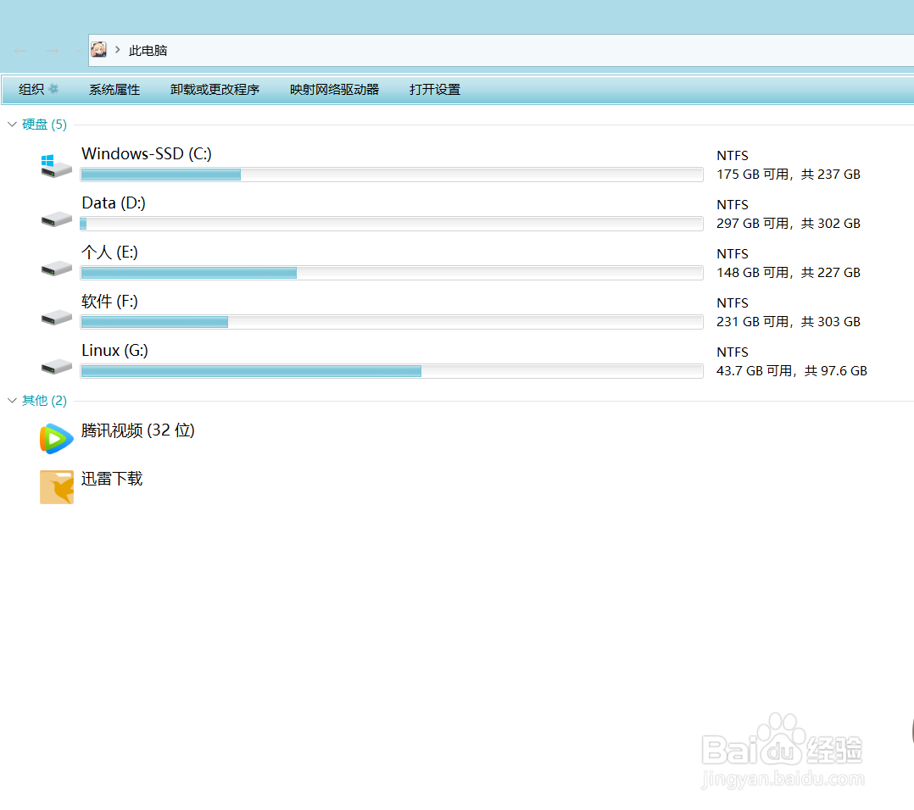Open the 迅雷下载 folder icon
Image resolution: width=914 pixels, height=810 pixels.
tap(57, 487)
